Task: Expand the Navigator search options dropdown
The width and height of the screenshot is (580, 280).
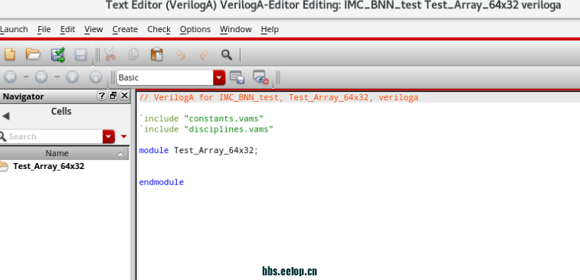Action: (x=109, y=137)
